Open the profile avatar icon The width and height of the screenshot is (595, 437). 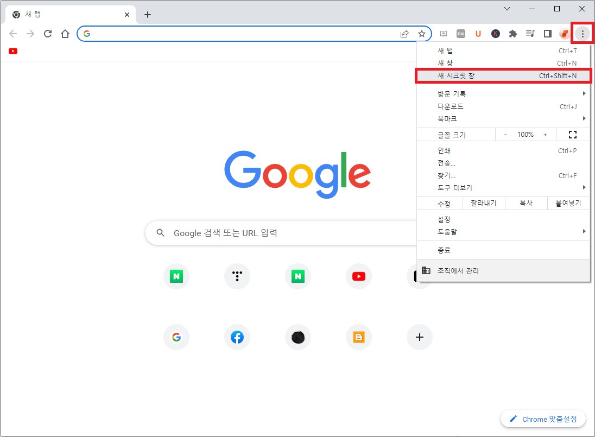(x=565, y=34)
